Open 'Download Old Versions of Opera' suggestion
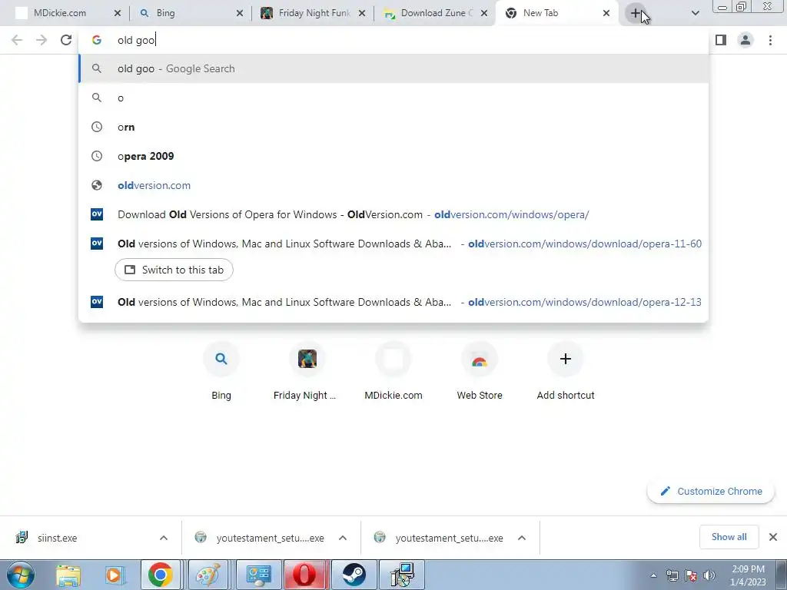The width and height of the screenshot is (787, 590). [393, 214]
